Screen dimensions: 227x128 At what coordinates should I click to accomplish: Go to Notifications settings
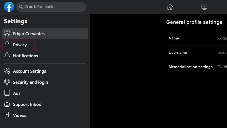(25, 56)
